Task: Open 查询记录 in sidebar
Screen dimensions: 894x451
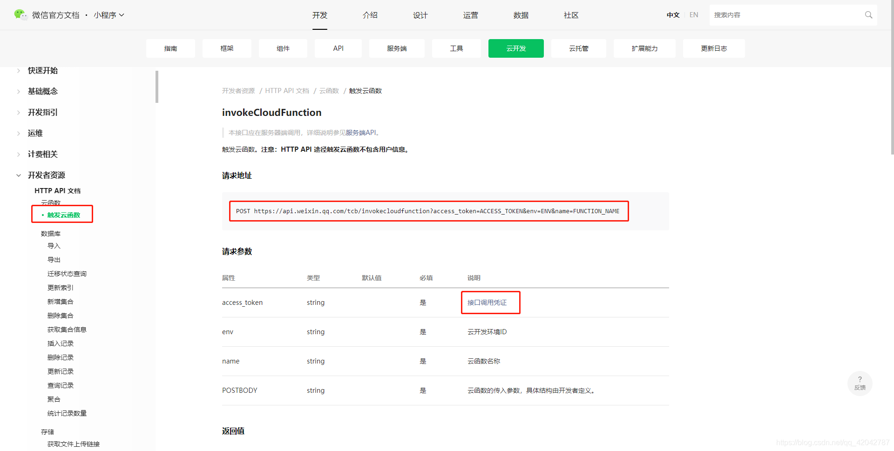Action: [61, 385]
